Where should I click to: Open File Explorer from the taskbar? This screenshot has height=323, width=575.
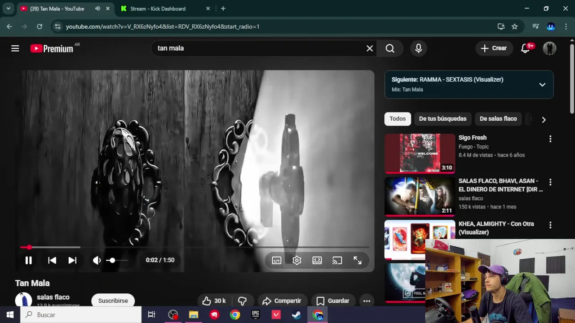[x=194, y=315]
